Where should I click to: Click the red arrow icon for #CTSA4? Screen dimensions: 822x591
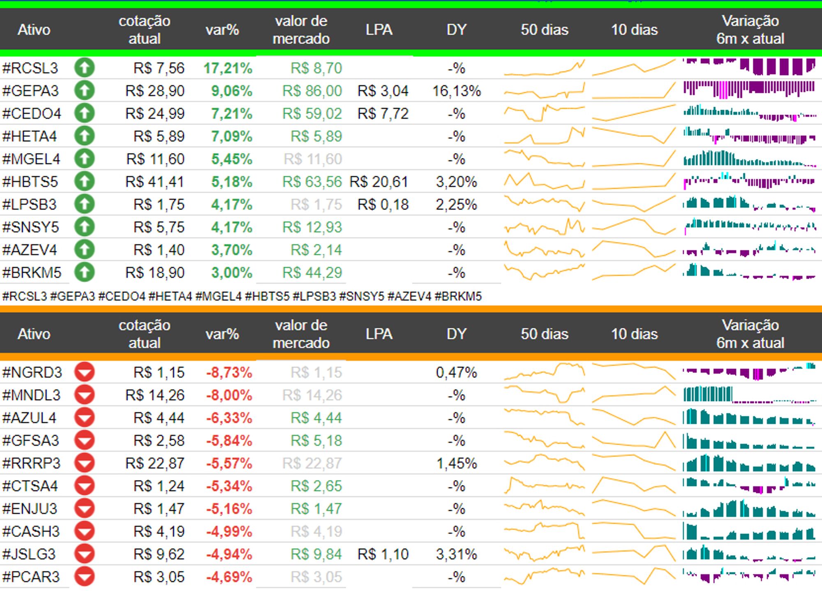coord(85,486)
